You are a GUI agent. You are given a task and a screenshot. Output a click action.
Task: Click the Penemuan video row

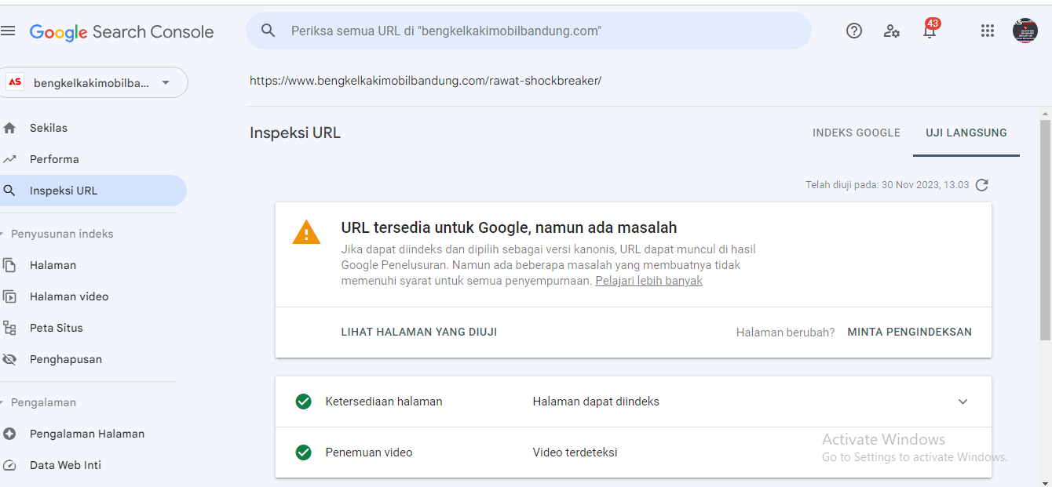click(634, 452)
